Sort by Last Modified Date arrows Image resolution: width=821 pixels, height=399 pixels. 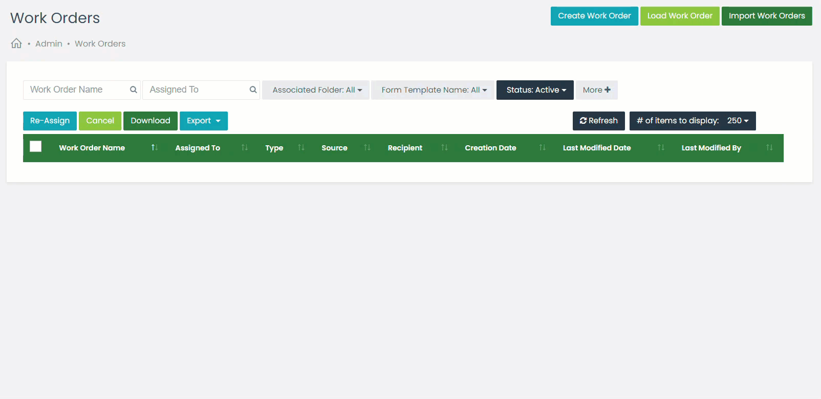coord(661,148)
